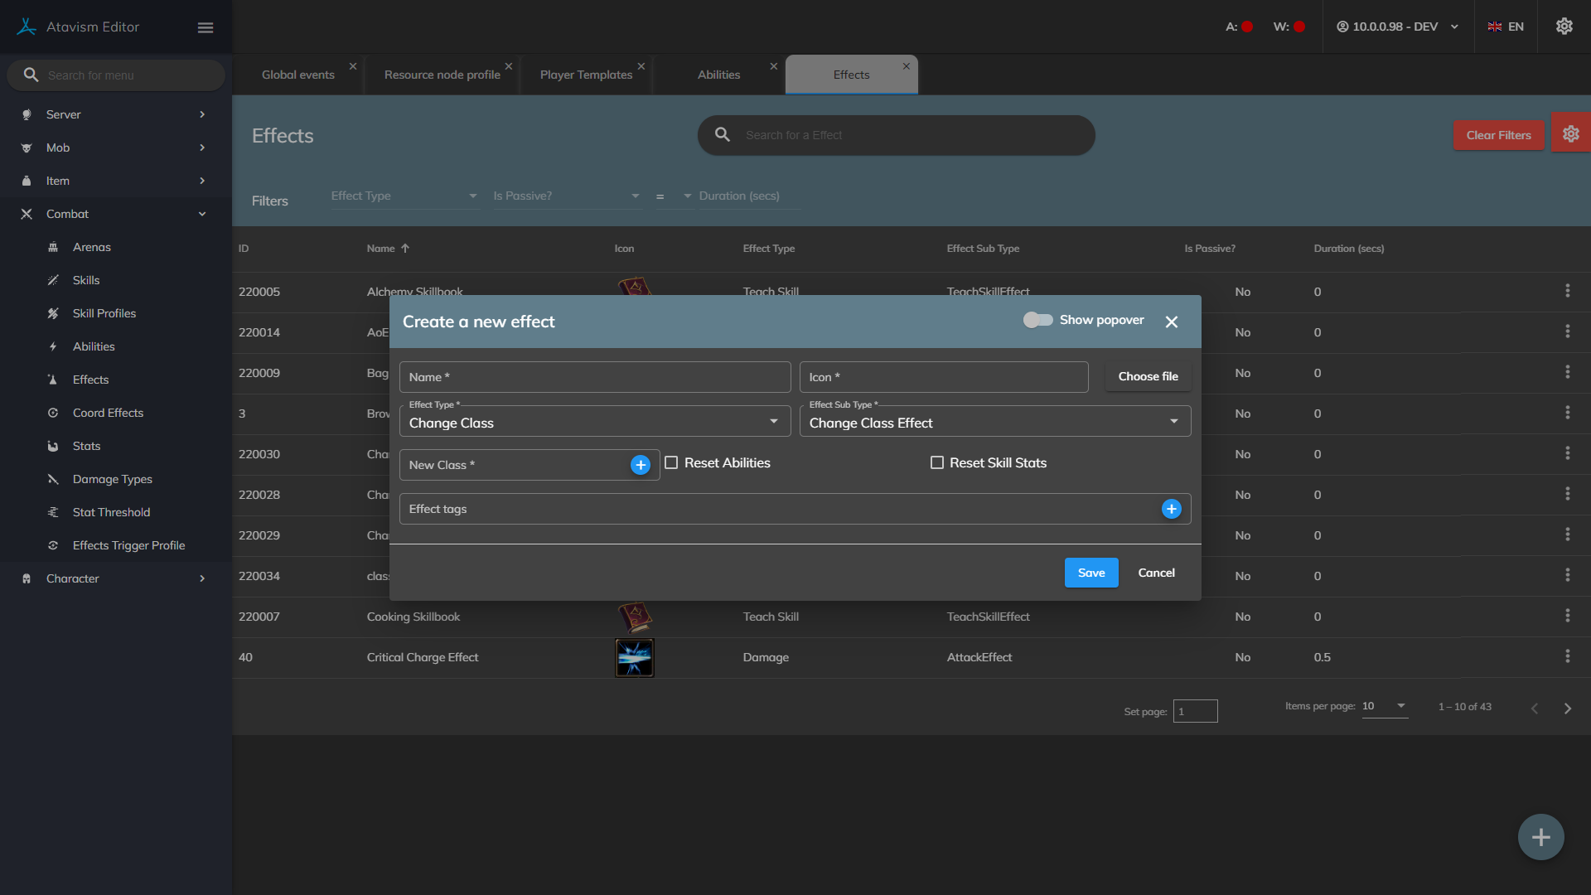Viewport: 1591px width, 895px height.
Task: Open the Effect Type Change Class dropdown
Action: click(x=594, y=423)
